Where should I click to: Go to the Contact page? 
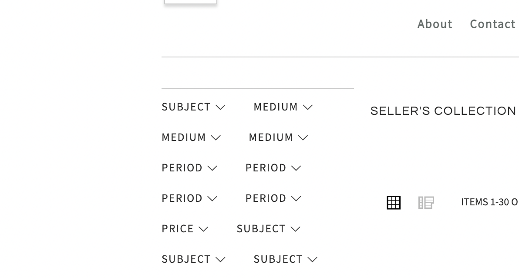pos(492,24)
